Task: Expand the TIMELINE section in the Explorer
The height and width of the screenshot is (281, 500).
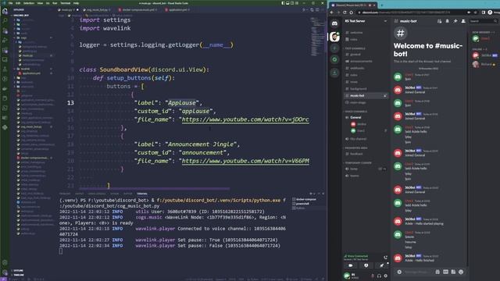Action: [x=19, y=275]
